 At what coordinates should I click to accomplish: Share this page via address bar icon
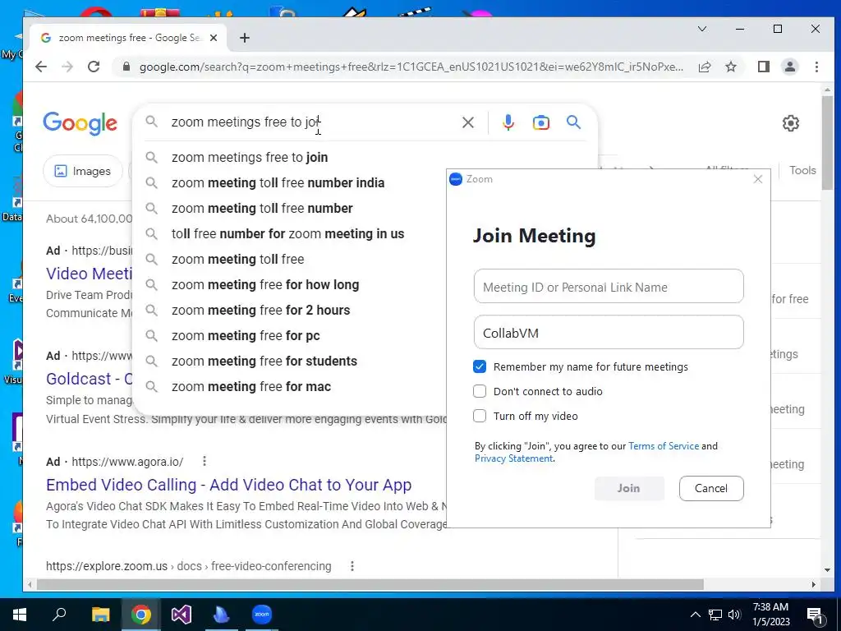(x=704, y=67)
